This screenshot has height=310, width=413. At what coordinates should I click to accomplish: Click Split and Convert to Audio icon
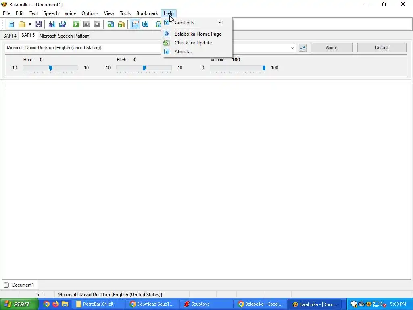coord(63,24)
